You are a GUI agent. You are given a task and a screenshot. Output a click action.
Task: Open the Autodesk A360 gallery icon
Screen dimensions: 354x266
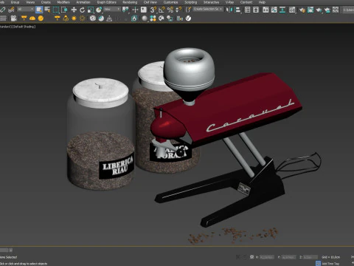[336, 10]
